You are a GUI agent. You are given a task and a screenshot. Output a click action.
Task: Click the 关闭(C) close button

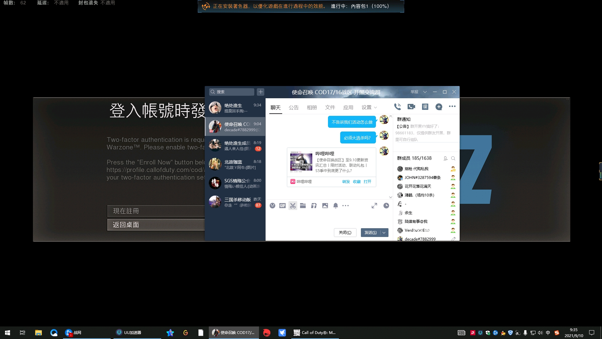point(345,233)
